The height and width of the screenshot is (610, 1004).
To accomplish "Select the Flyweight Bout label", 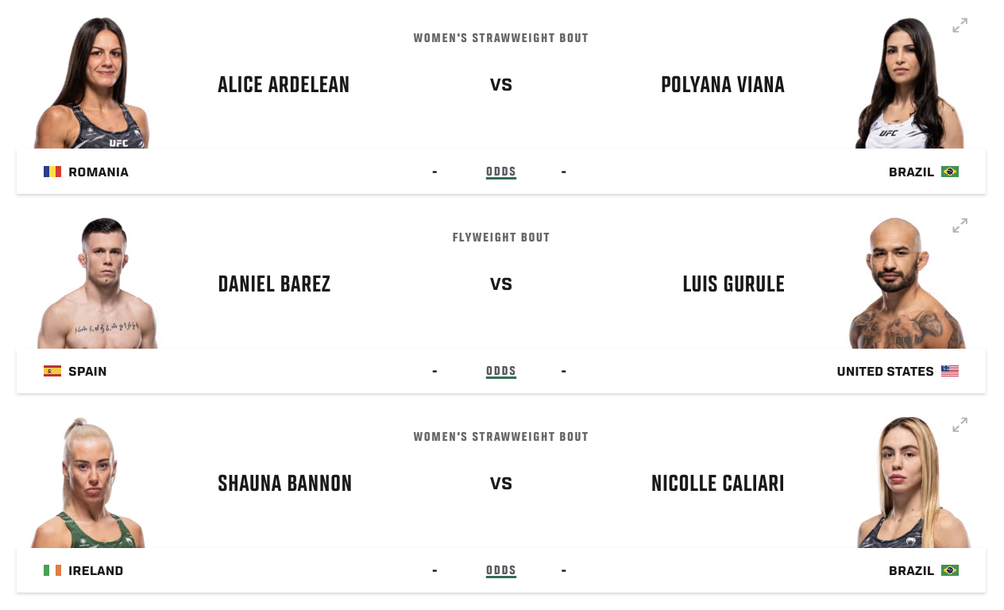I will pos(500,237).
